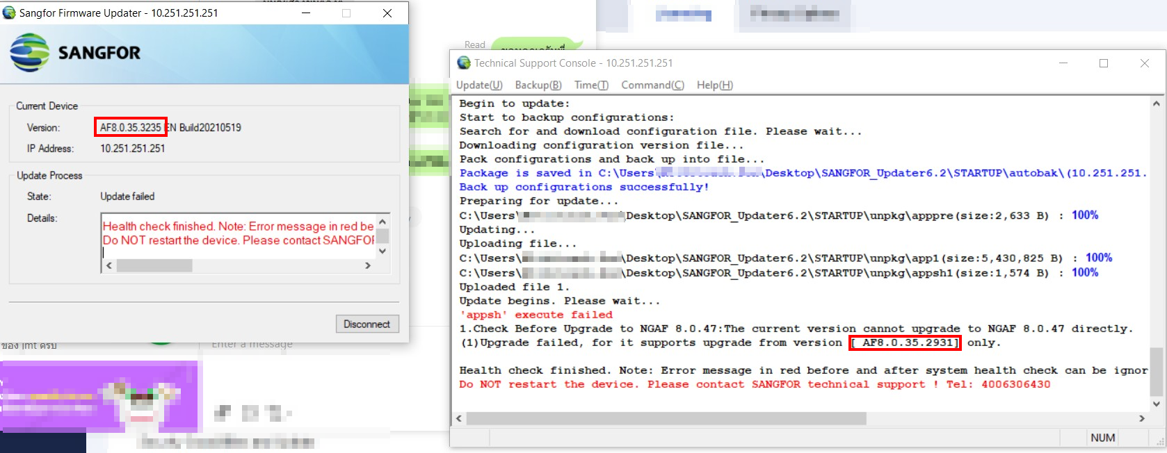Click the Details box scroll-left arrow

[x=108, y=265]
